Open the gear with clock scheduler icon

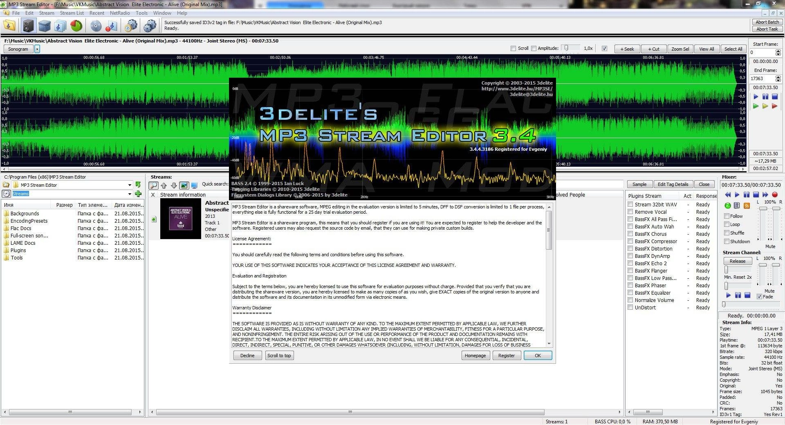point(131,26)
